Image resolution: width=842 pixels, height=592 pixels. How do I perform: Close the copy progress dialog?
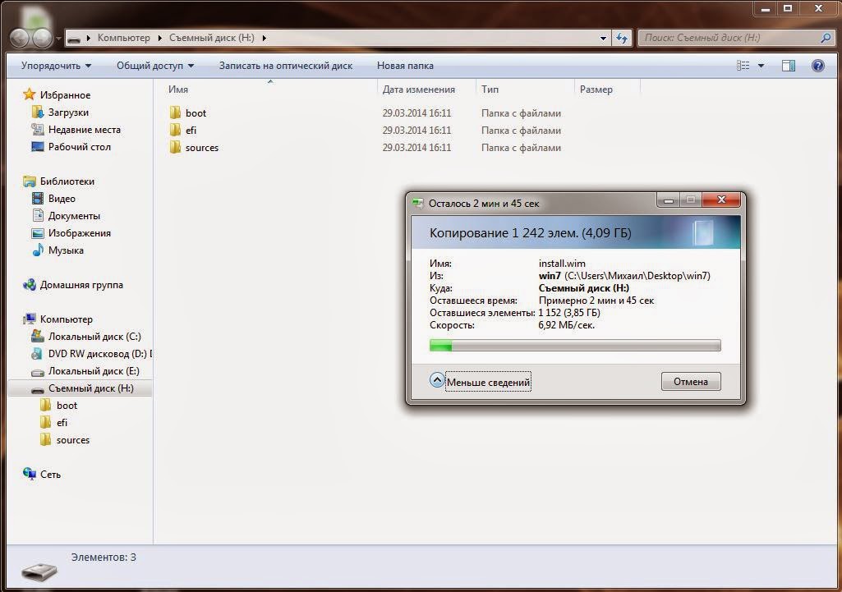[721, 200]
